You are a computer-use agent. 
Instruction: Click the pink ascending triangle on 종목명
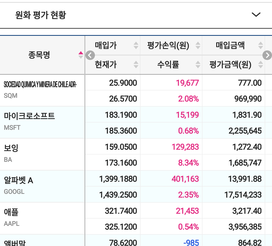(x=81, y=53)
